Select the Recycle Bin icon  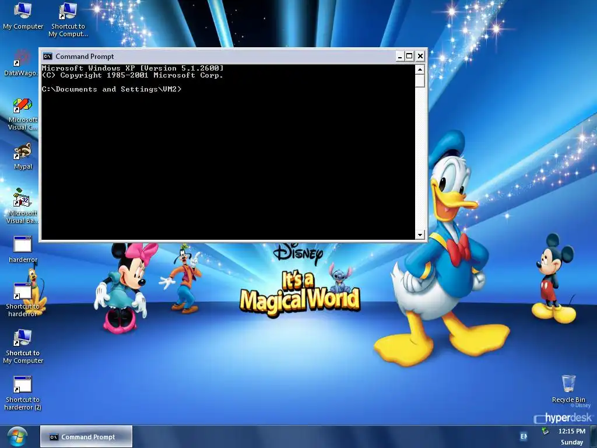[568, 388]
